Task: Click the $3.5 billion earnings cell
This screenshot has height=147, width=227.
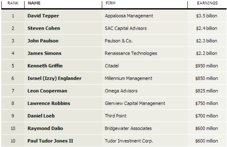Action: click(x=207, y=16)
